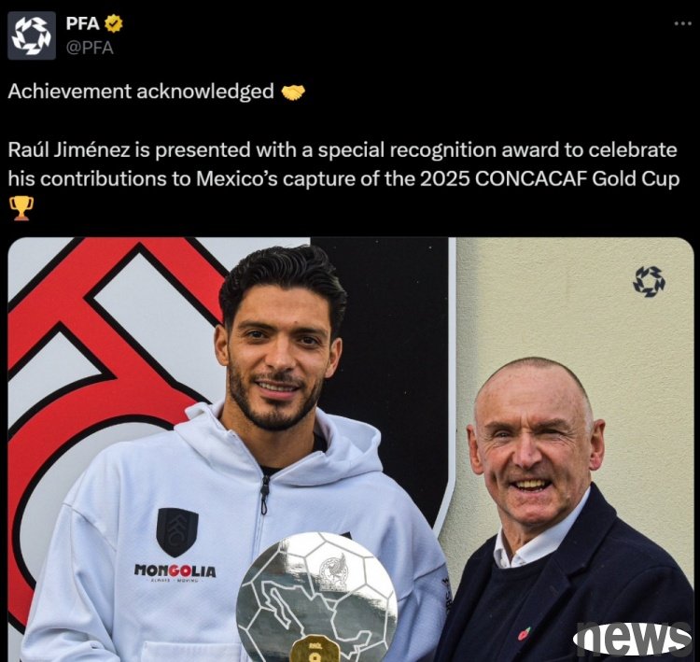Image resolution: width=700 pixels, height=662 pixels.
Task: Click the poppy pin on the dark jacket
Action: (x=525, y=633)
